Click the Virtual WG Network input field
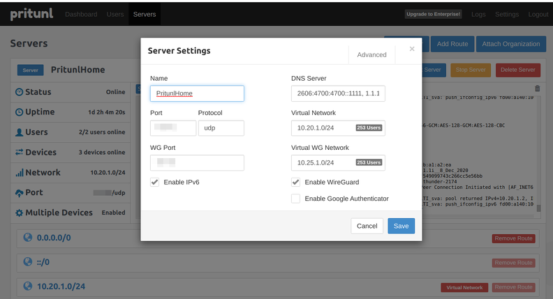553x299 pixels. [x=338, y=162]
